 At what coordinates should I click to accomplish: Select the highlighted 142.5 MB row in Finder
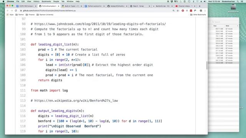(223, 63)
